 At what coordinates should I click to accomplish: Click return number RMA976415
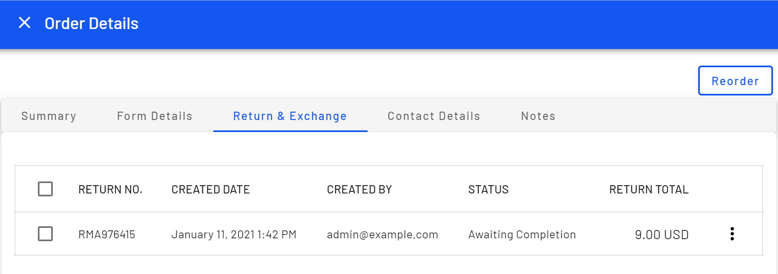pos(107,235)
